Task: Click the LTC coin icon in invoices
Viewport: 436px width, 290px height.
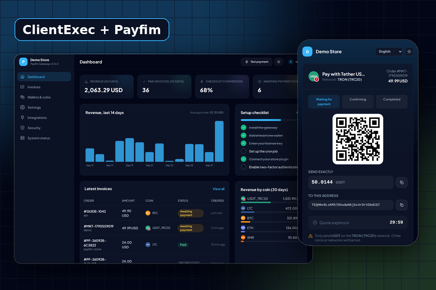Action: [148, 245]
